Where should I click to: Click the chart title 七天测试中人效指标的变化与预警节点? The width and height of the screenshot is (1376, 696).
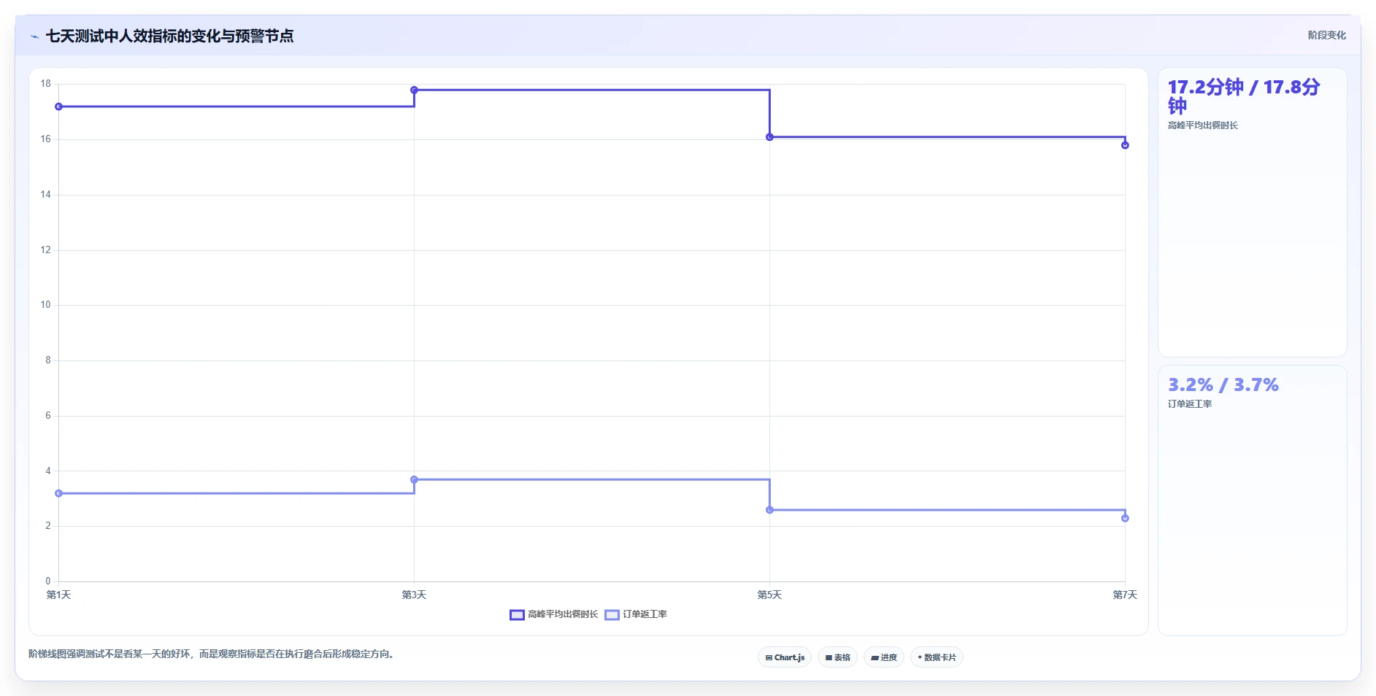169,36
